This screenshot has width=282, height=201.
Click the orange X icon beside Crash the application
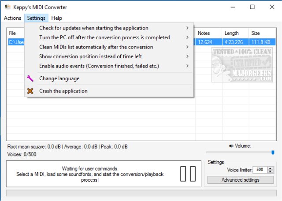click(x=30, y=91)
